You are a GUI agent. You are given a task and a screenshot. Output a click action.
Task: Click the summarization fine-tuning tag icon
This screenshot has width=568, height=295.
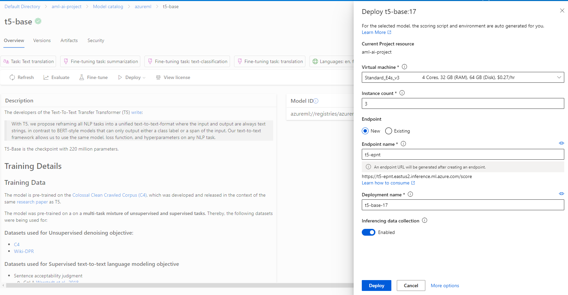click(x=66, y=61)
